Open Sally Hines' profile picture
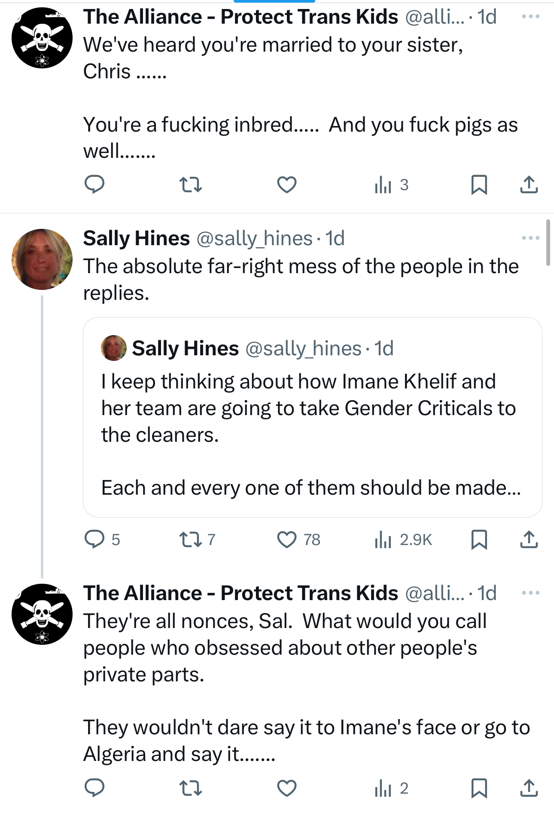The image size is (554, 813). [x=42, y=259]
